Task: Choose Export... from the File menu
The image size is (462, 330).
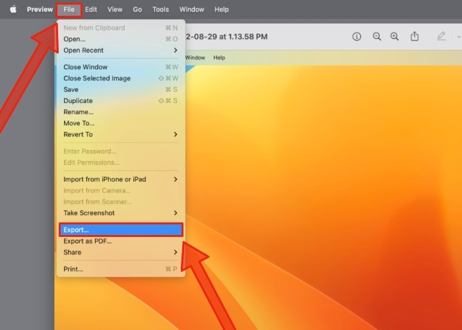Action: 121,230
